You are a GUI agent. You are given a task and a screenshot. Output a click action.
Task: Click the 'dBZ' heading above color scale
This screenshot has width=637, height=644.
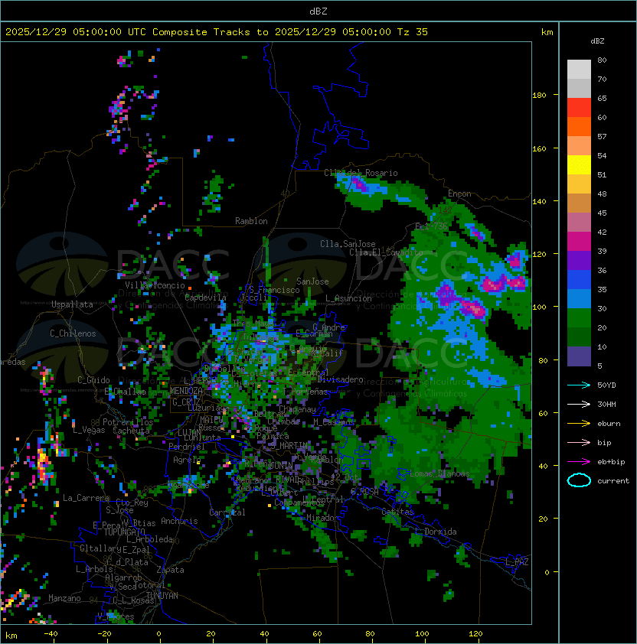click(597, 41)
